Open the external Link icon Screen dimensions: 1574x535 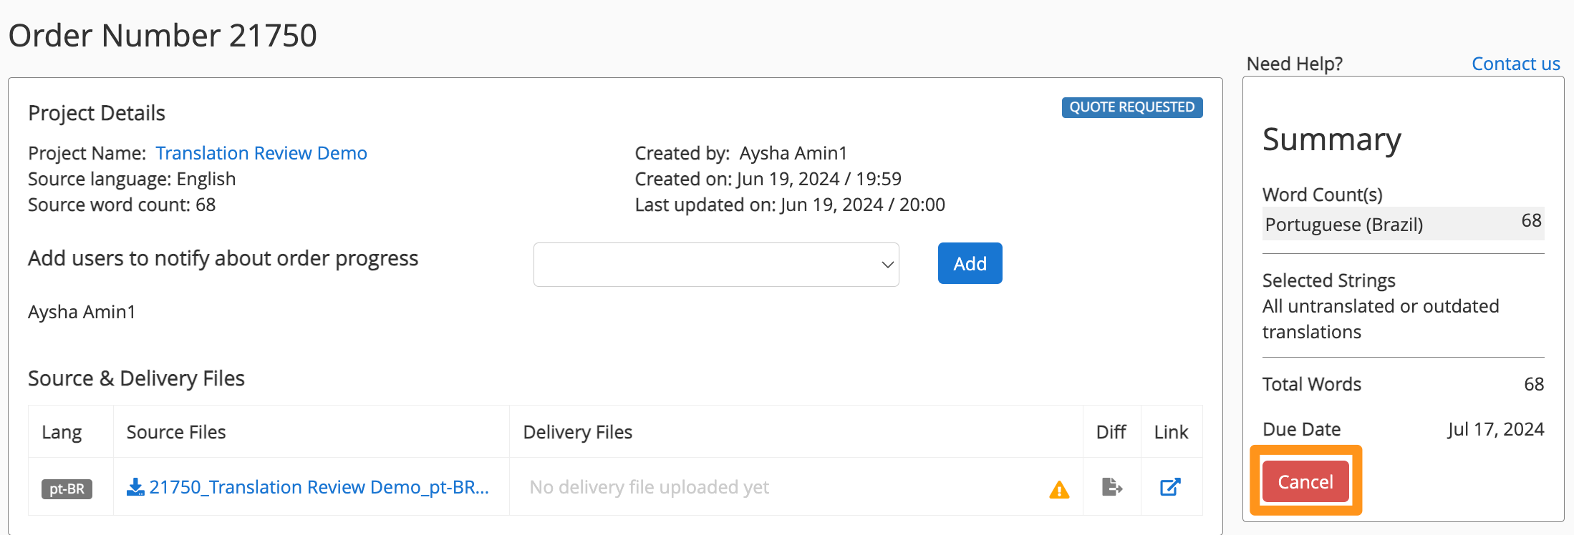(x=1170, y=487)
